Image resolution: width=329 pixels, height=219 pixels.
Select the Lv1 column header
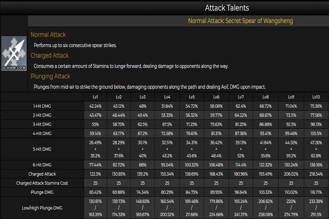[x=95, y=97]
